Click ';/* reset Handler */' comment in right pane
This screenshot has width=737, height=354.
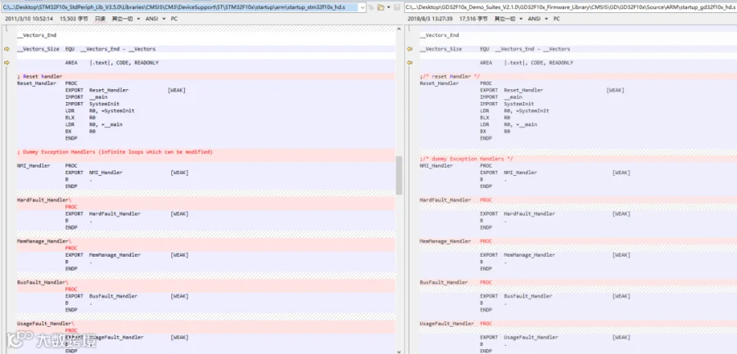[x=450, y=77]
